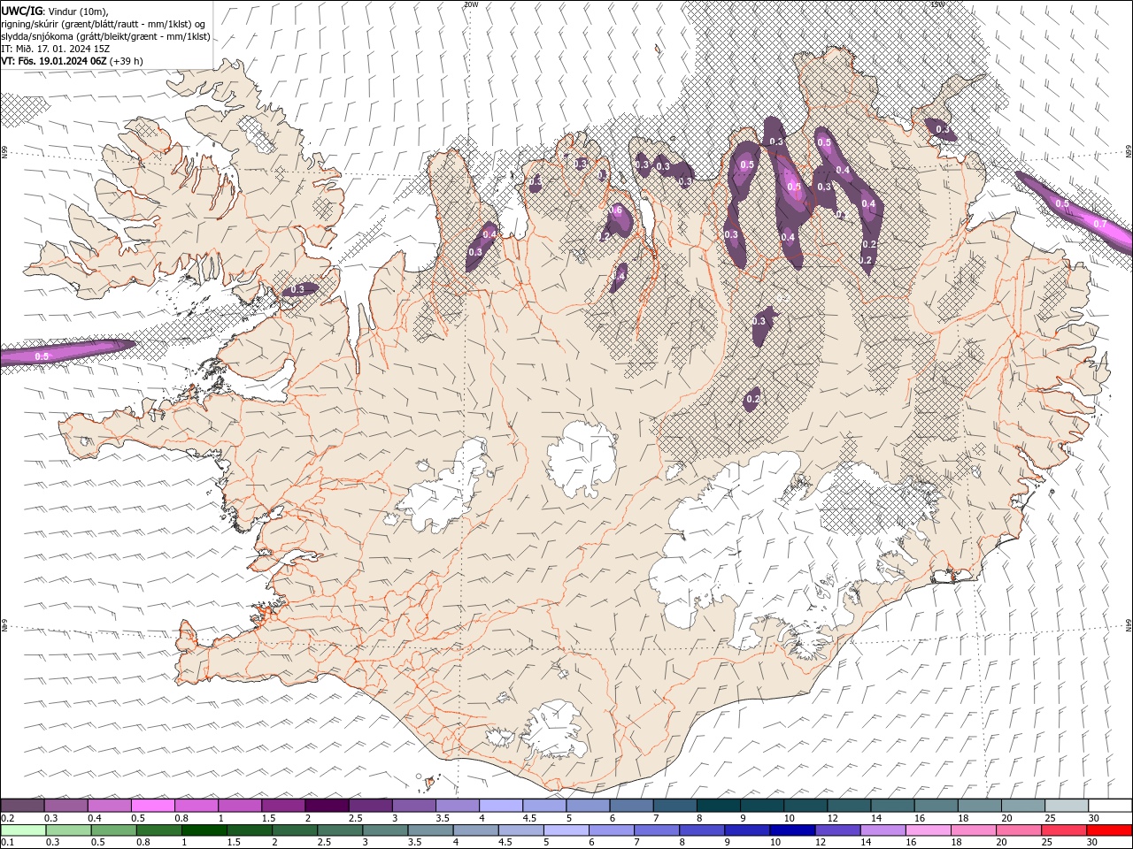Pick the dark purple upper swatch between 2 and 2.5
The height and width of the screenshot is (849, 1133).
click(327, 806)
